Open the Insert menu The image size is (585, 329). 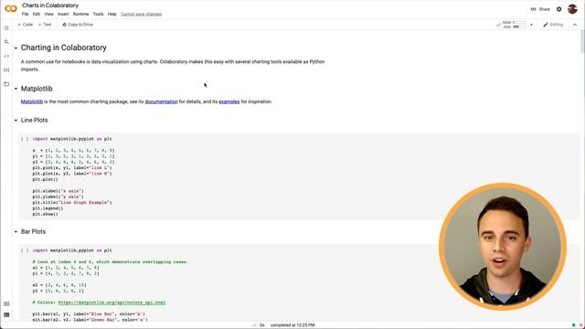(x=63, y=15)
